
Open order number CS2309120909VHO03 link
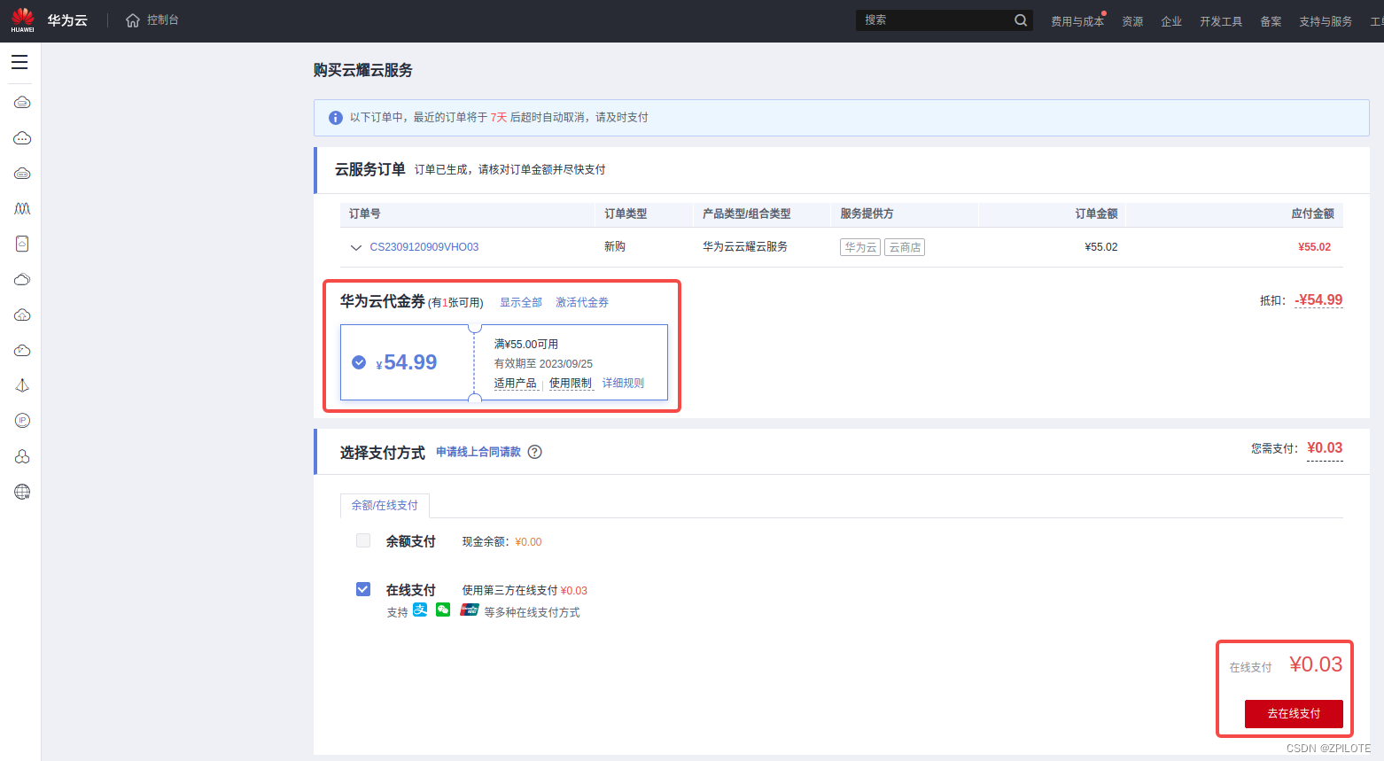tap(424, 247)
